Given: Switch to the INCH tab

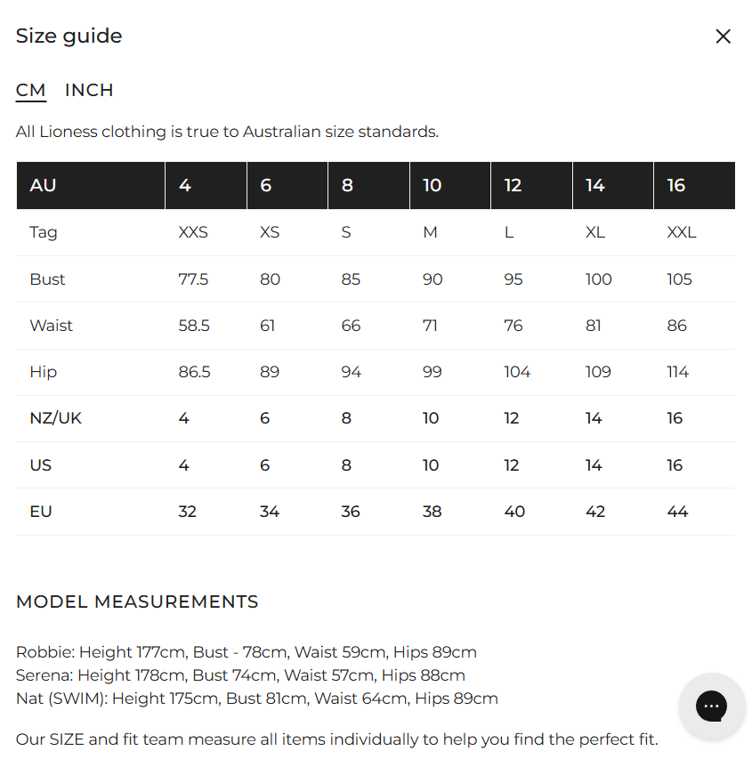Looking at the screenshot, I should tap(89, 90).
